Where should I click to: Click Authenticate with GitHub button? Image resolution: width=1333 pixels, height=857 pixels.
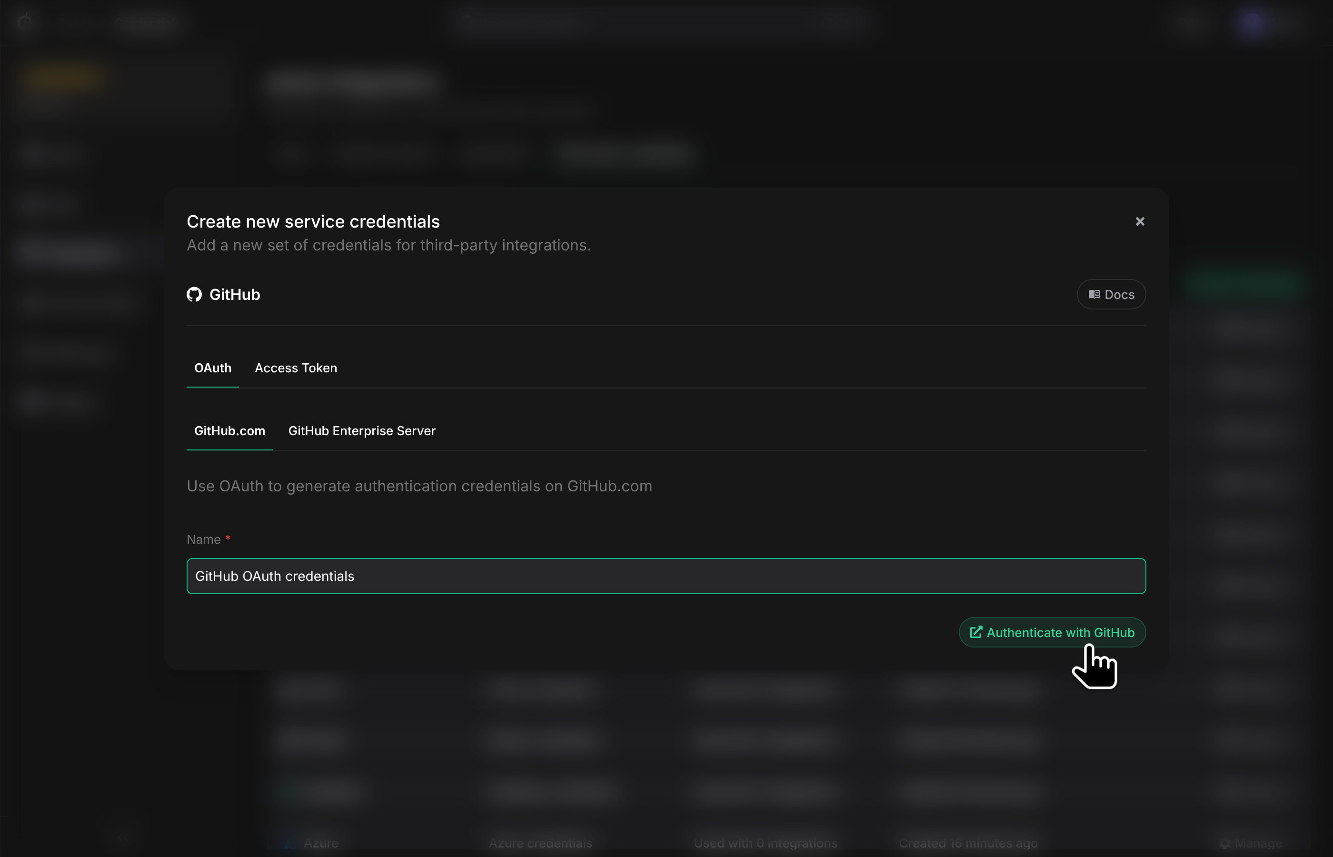(1052, 632)
